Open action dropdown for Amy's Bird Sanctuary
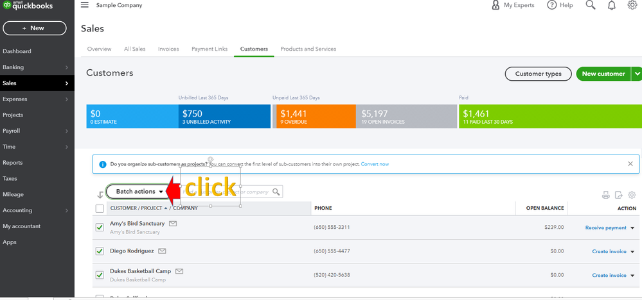Viewport: 642px width, 300px height. coord(632,228)
